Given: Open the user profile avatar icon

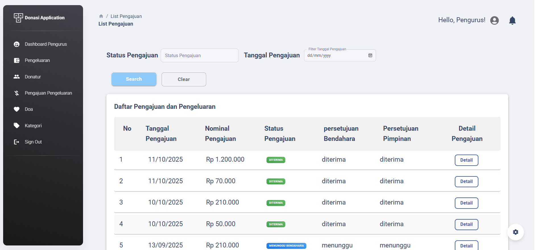Looking at the screenshot, I should [x=494, y=20].
